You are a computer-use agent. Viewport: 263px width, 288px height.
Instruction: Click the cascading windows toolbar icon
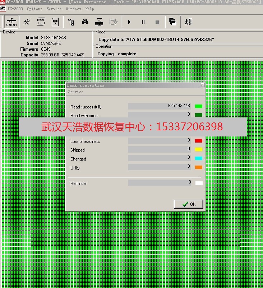click(x=172, y=22)
